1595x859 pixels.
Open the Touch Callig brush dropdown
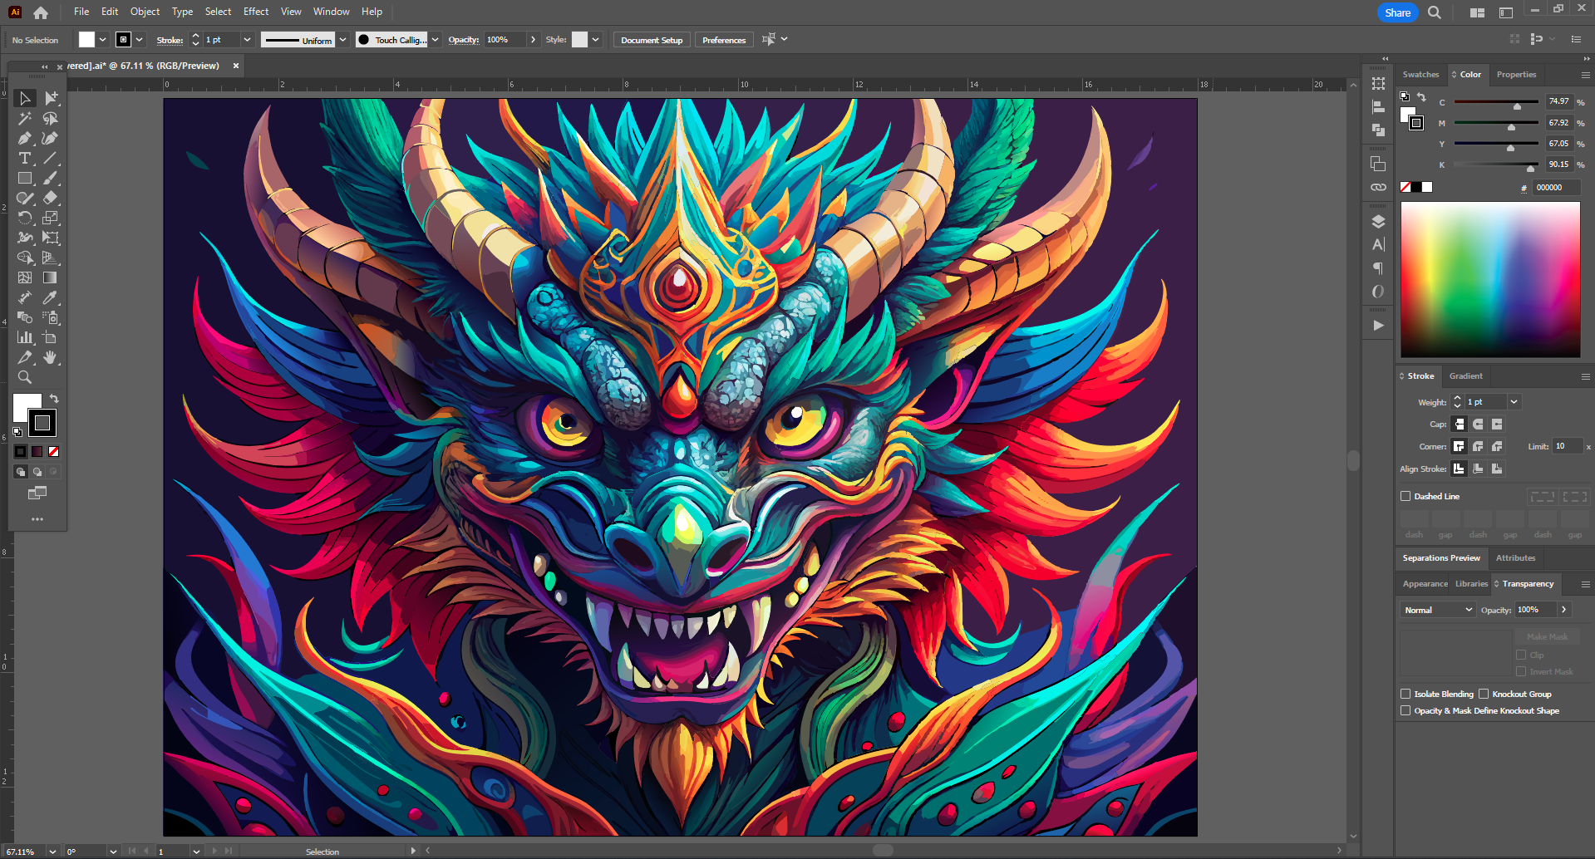435,40
